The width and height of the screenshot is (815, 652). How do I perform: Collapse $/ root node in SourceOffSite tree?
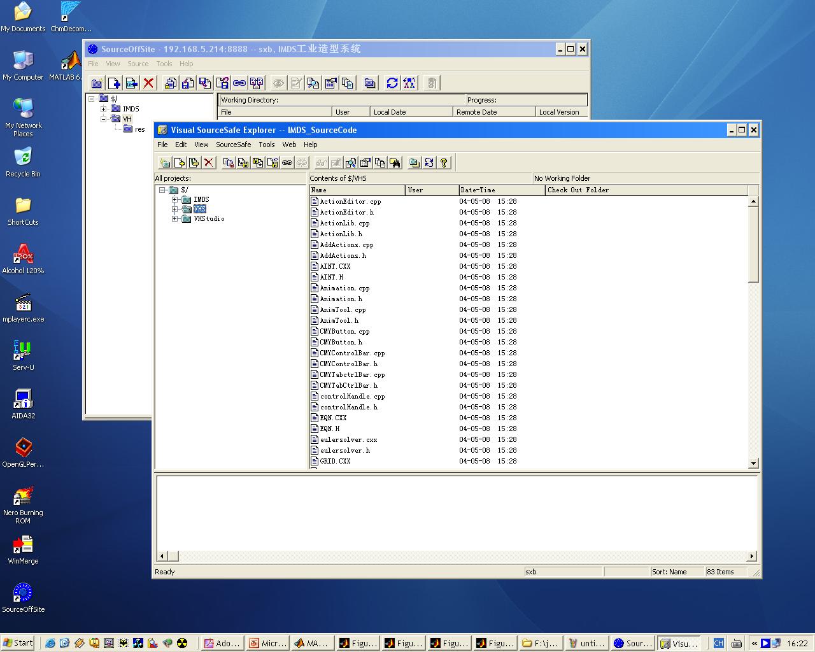pyautogui.click(x=92, y=99)
